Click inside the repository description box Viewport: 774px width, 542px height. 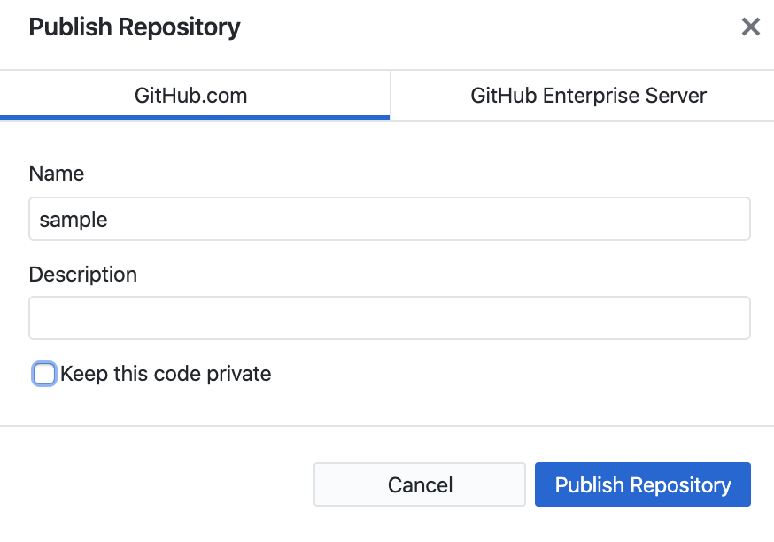[x=390, y=318]
